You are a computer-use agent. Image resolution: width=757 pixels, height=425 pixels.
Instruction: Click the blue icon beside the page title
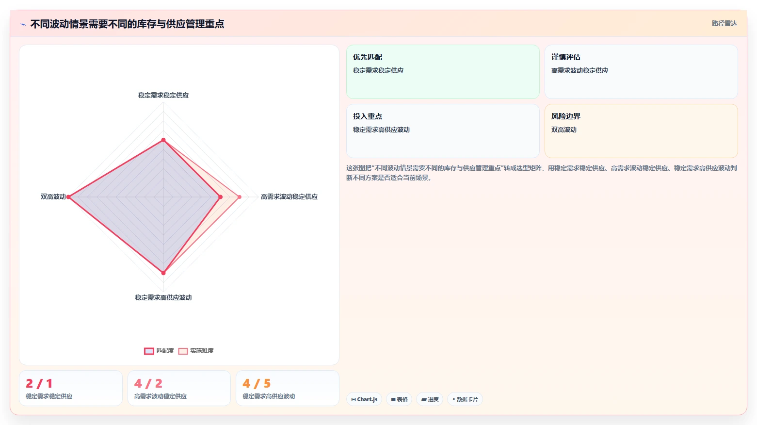(x=23, y=24)
